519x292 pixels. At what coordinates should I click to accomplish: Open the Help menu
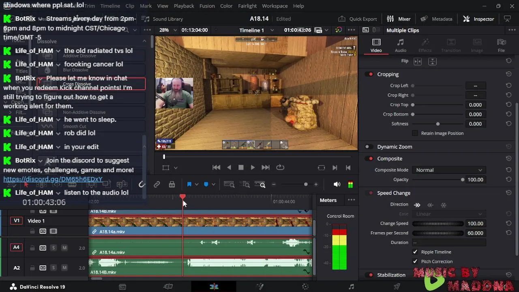tap(298, 6)
